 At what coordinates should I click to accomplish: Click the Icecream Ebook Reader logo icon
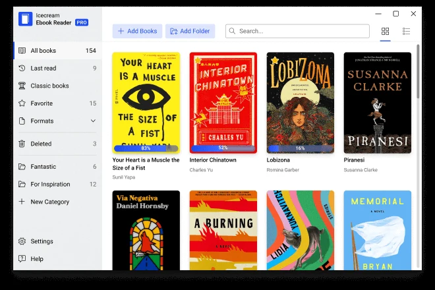coord(25,19)
